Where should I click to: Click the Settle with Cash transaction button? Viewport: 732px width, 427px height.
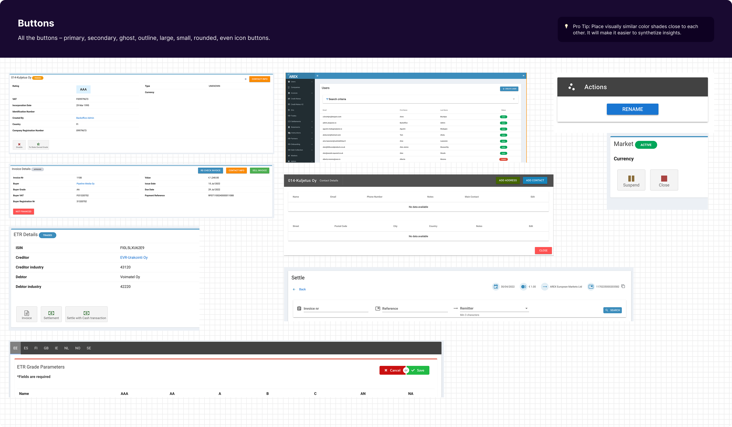pyautogui.click(x=86, y=314)
